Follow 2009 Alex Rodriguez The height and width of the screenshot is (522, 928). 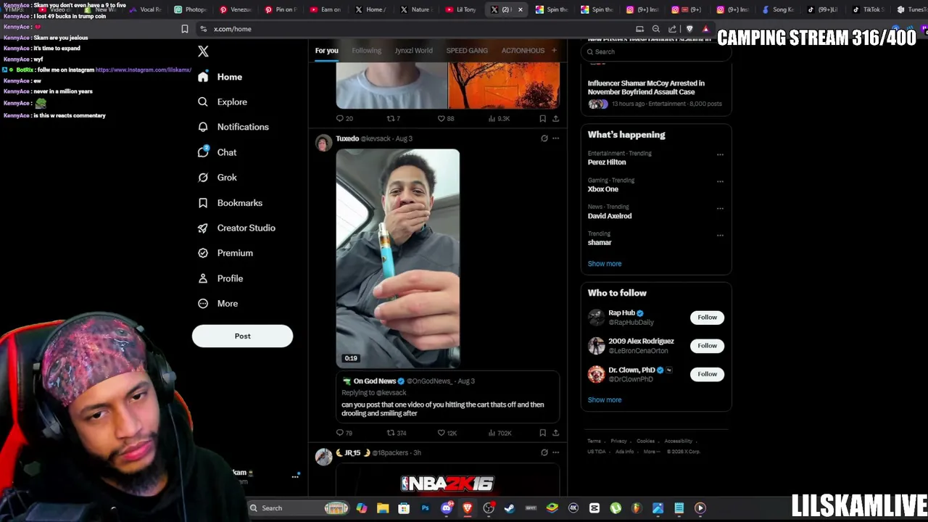point(707,346)
